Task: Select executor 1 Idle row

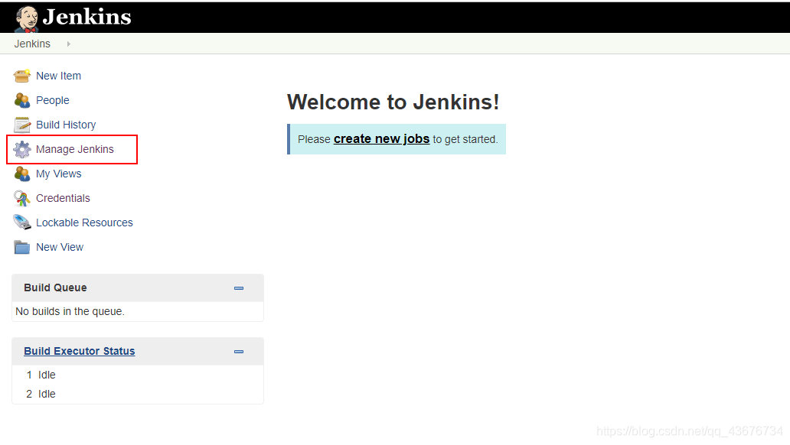Action: coord(138,375)
